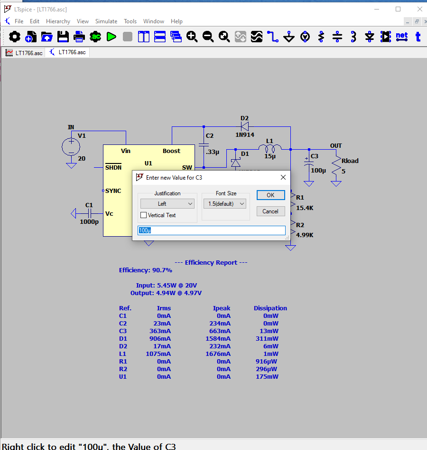
Task: Select the Net label tool
Action: [x=402, y=37]
